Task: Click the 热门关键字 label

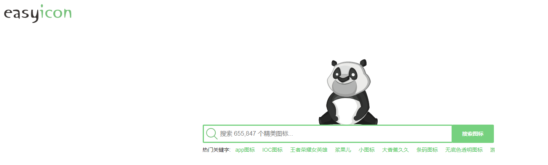Action: 216,150
